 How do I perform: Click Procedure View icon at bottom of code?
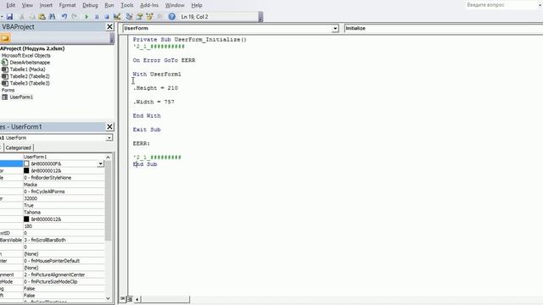pos(122,299)
